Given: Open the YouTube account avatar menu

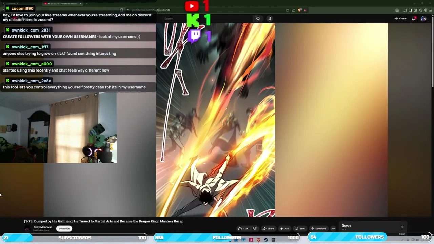Looking at the screenshot, I should [x=423, y=19].
